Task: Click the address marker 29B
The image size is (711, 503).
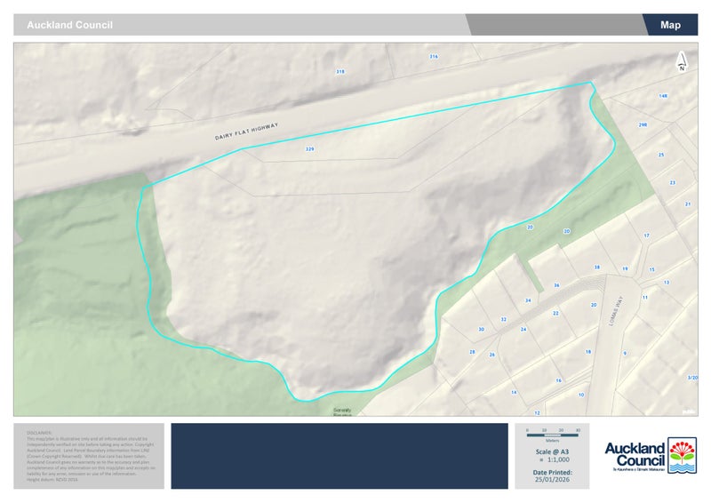Action: click(643, 125)
